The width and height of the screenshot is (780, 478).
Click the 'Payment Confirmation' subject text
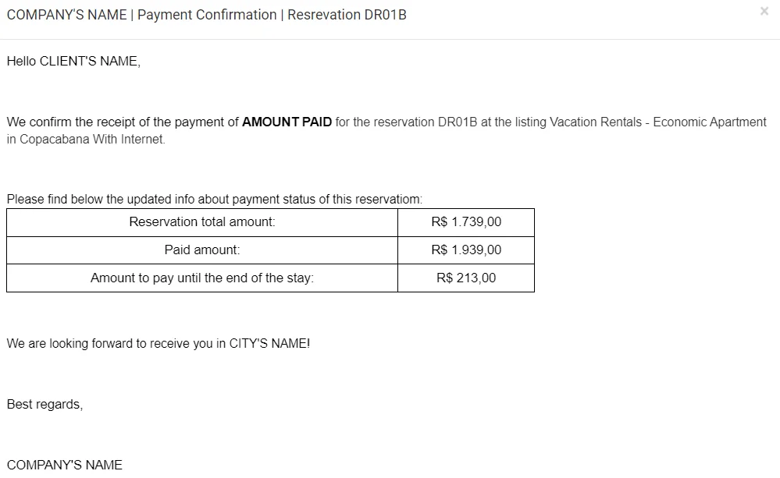pyautogui.click(x=207, y=15)
